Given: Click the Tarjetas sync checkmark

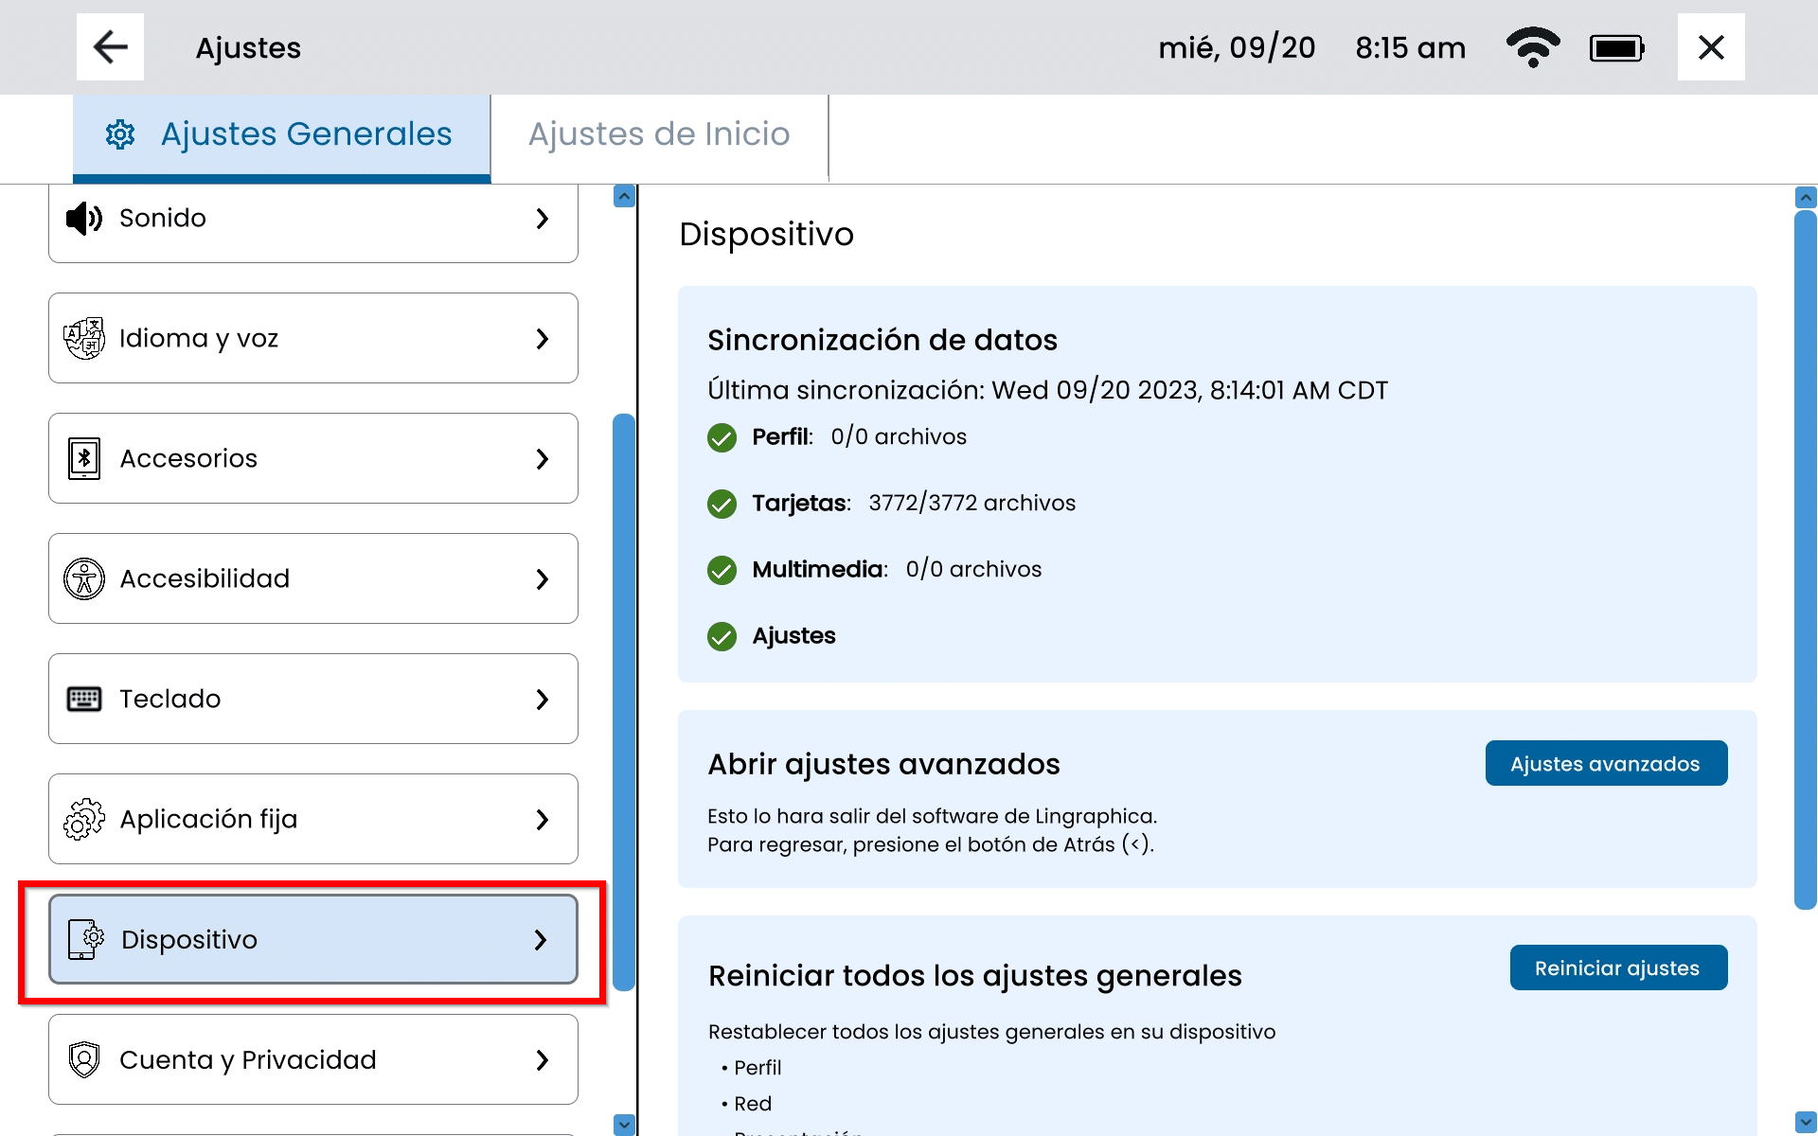Looking at the screenshot, I should tap(722, 504).
